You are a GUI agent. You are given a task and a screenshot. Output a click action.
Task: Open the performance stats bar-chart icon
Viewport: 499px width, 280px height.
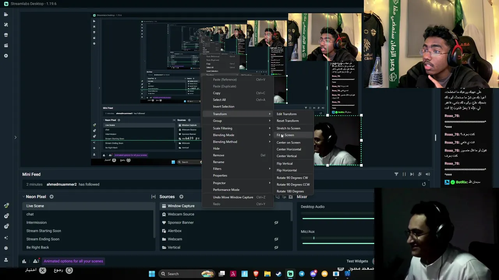[x=24, y=261]
